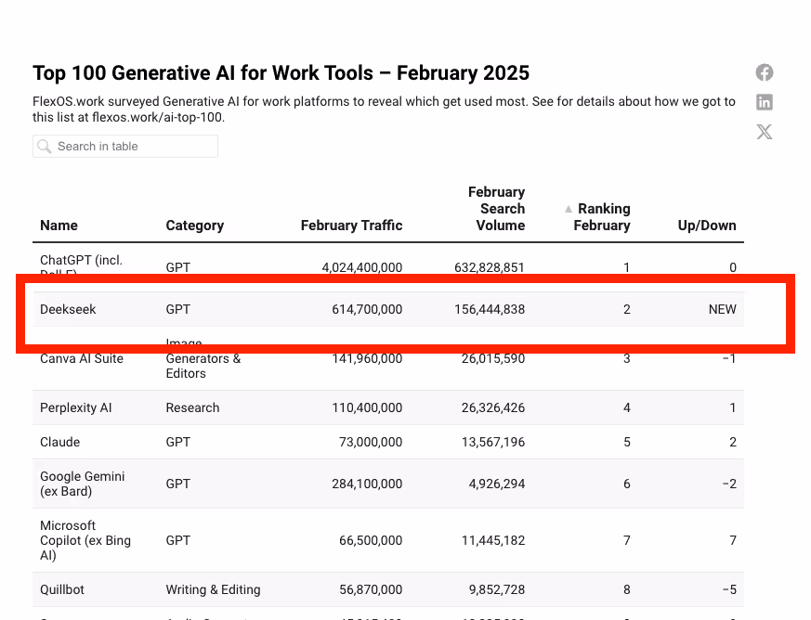Select the Quillbot table row name
Image resolution: width=811 pixels, height=620 pixels.
click(x=63, y=589)
